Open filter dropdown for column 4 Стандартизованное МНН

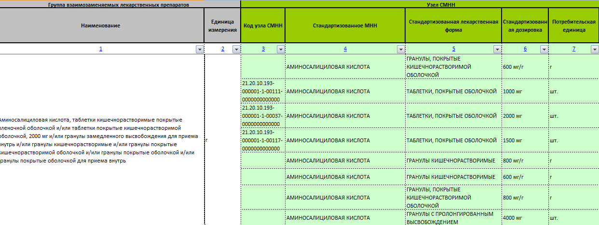point(400,49)
